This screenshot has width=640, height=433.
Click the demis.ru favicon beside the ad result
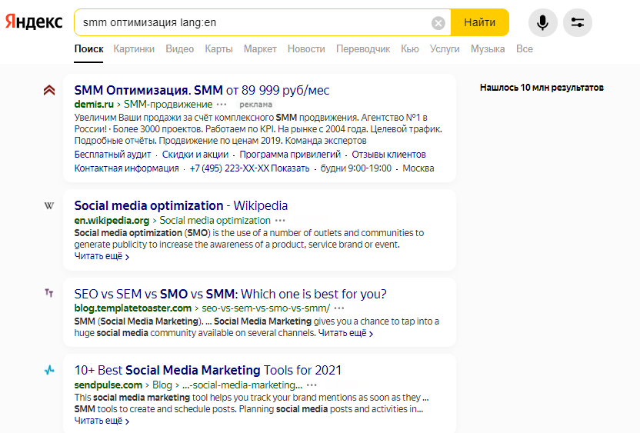click(49, 90)
